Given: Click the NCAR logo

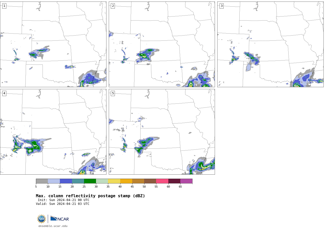Looking at the screenshot, I should coord(60,219).
